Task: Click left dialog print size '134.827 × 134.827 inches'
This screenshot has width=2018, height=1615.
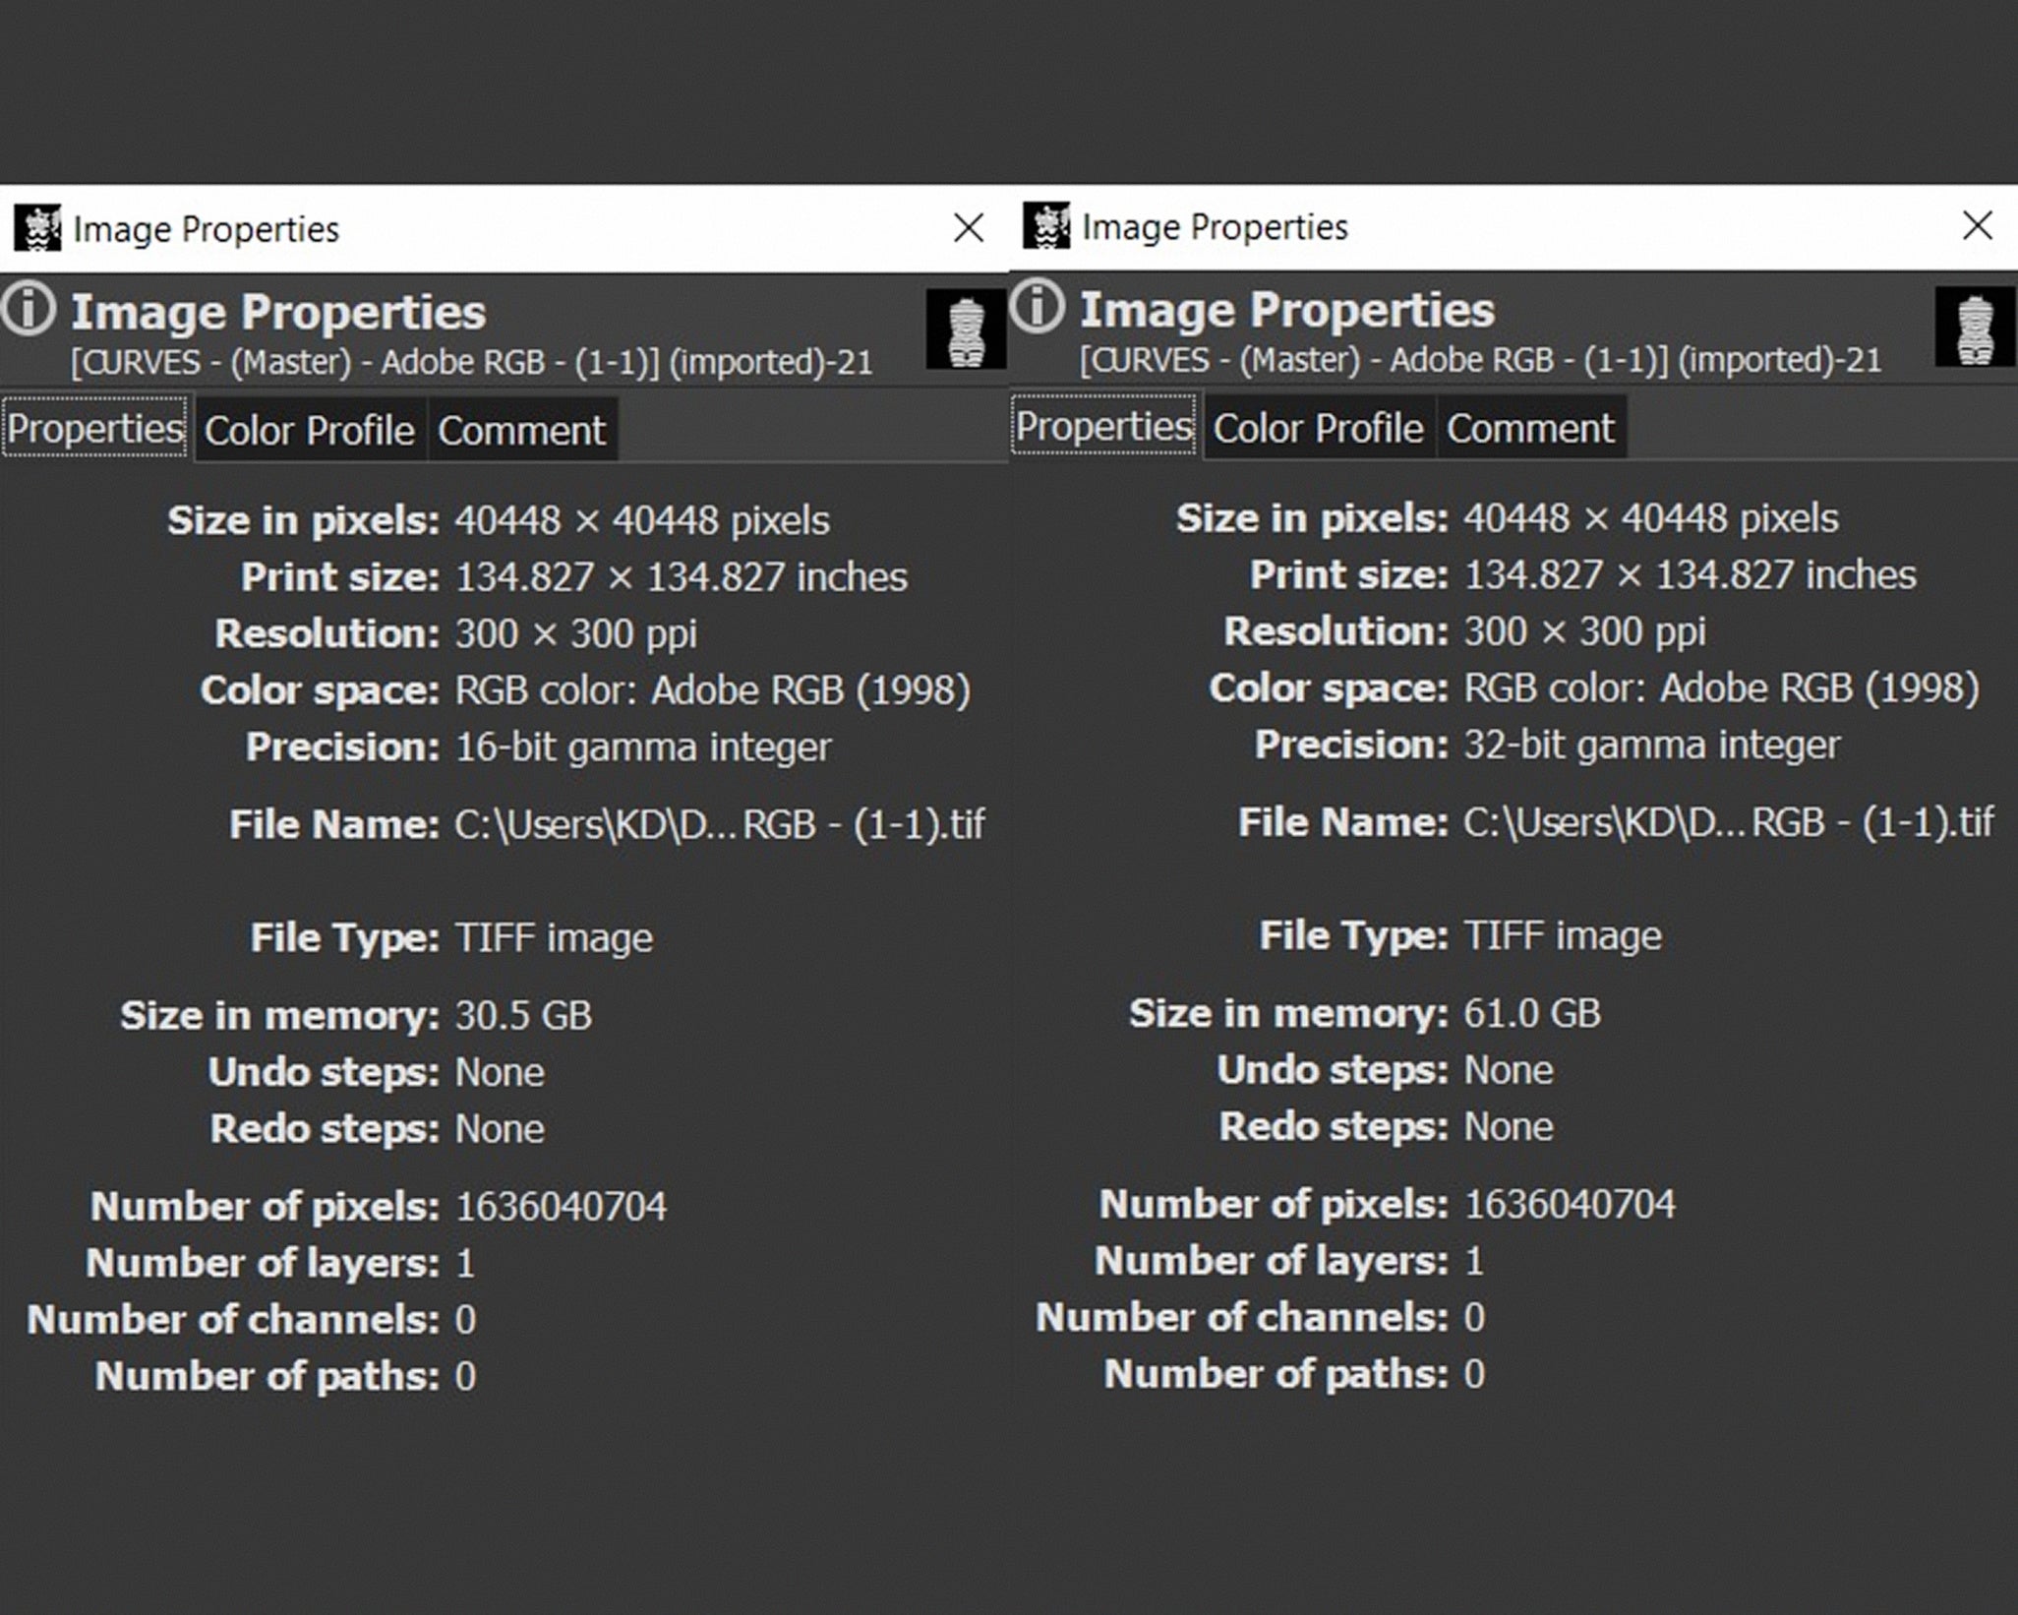Action: point(681,577)
